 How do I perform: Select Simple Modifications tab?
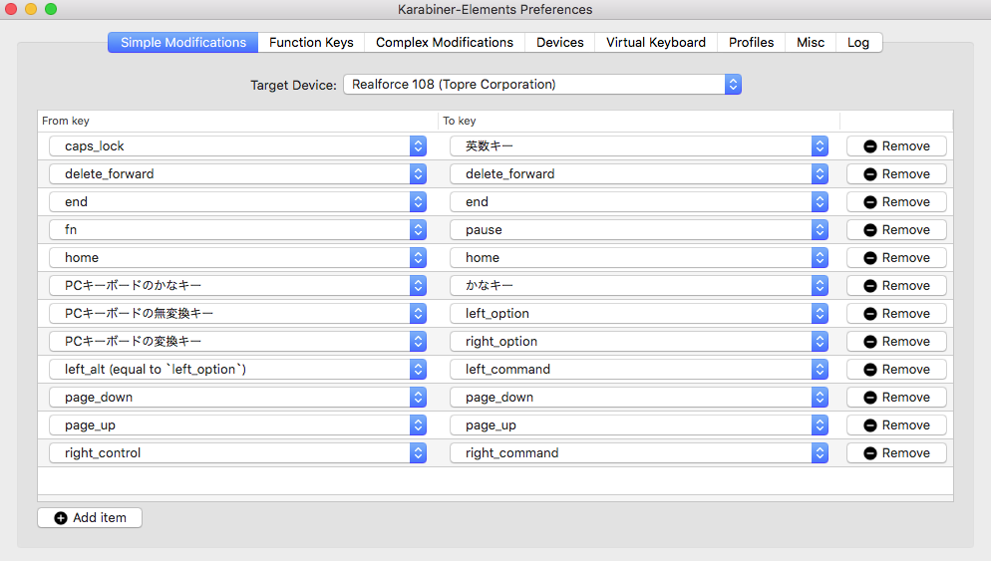coord(183,42)
